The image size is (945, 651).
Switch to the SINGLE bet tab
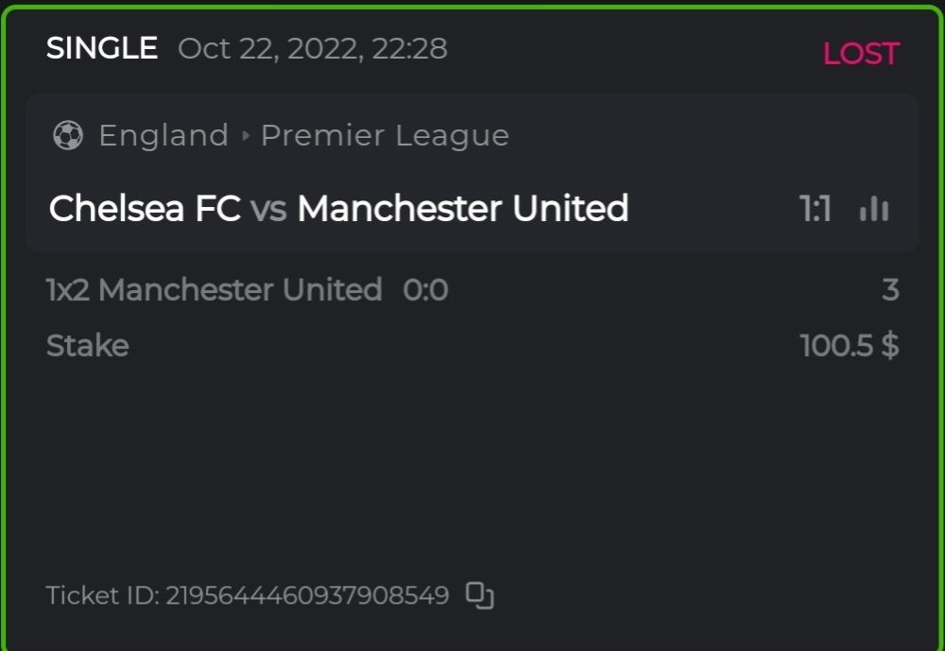coord(102,47)
